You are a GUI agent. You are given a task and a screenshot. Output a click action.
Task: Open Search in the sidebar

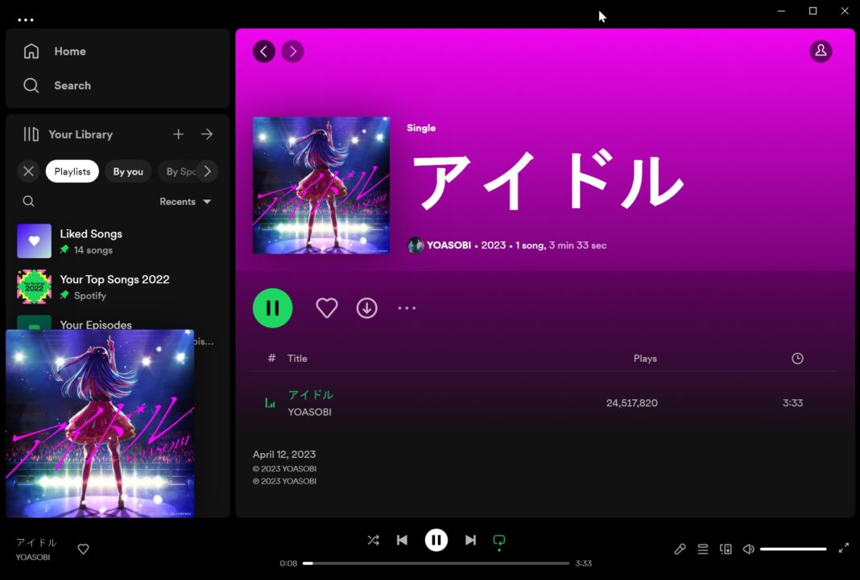[x=57, y=85]
